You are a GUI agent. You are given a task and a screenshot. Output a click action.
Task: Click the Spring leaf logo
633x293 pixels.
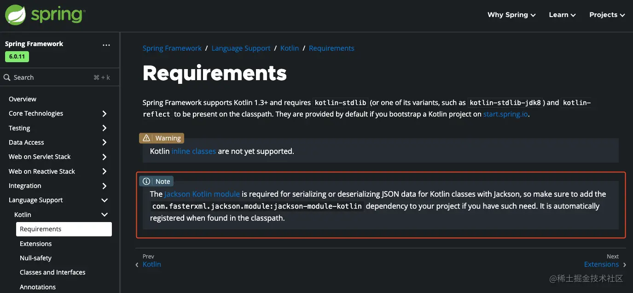(x=16, y=15)
